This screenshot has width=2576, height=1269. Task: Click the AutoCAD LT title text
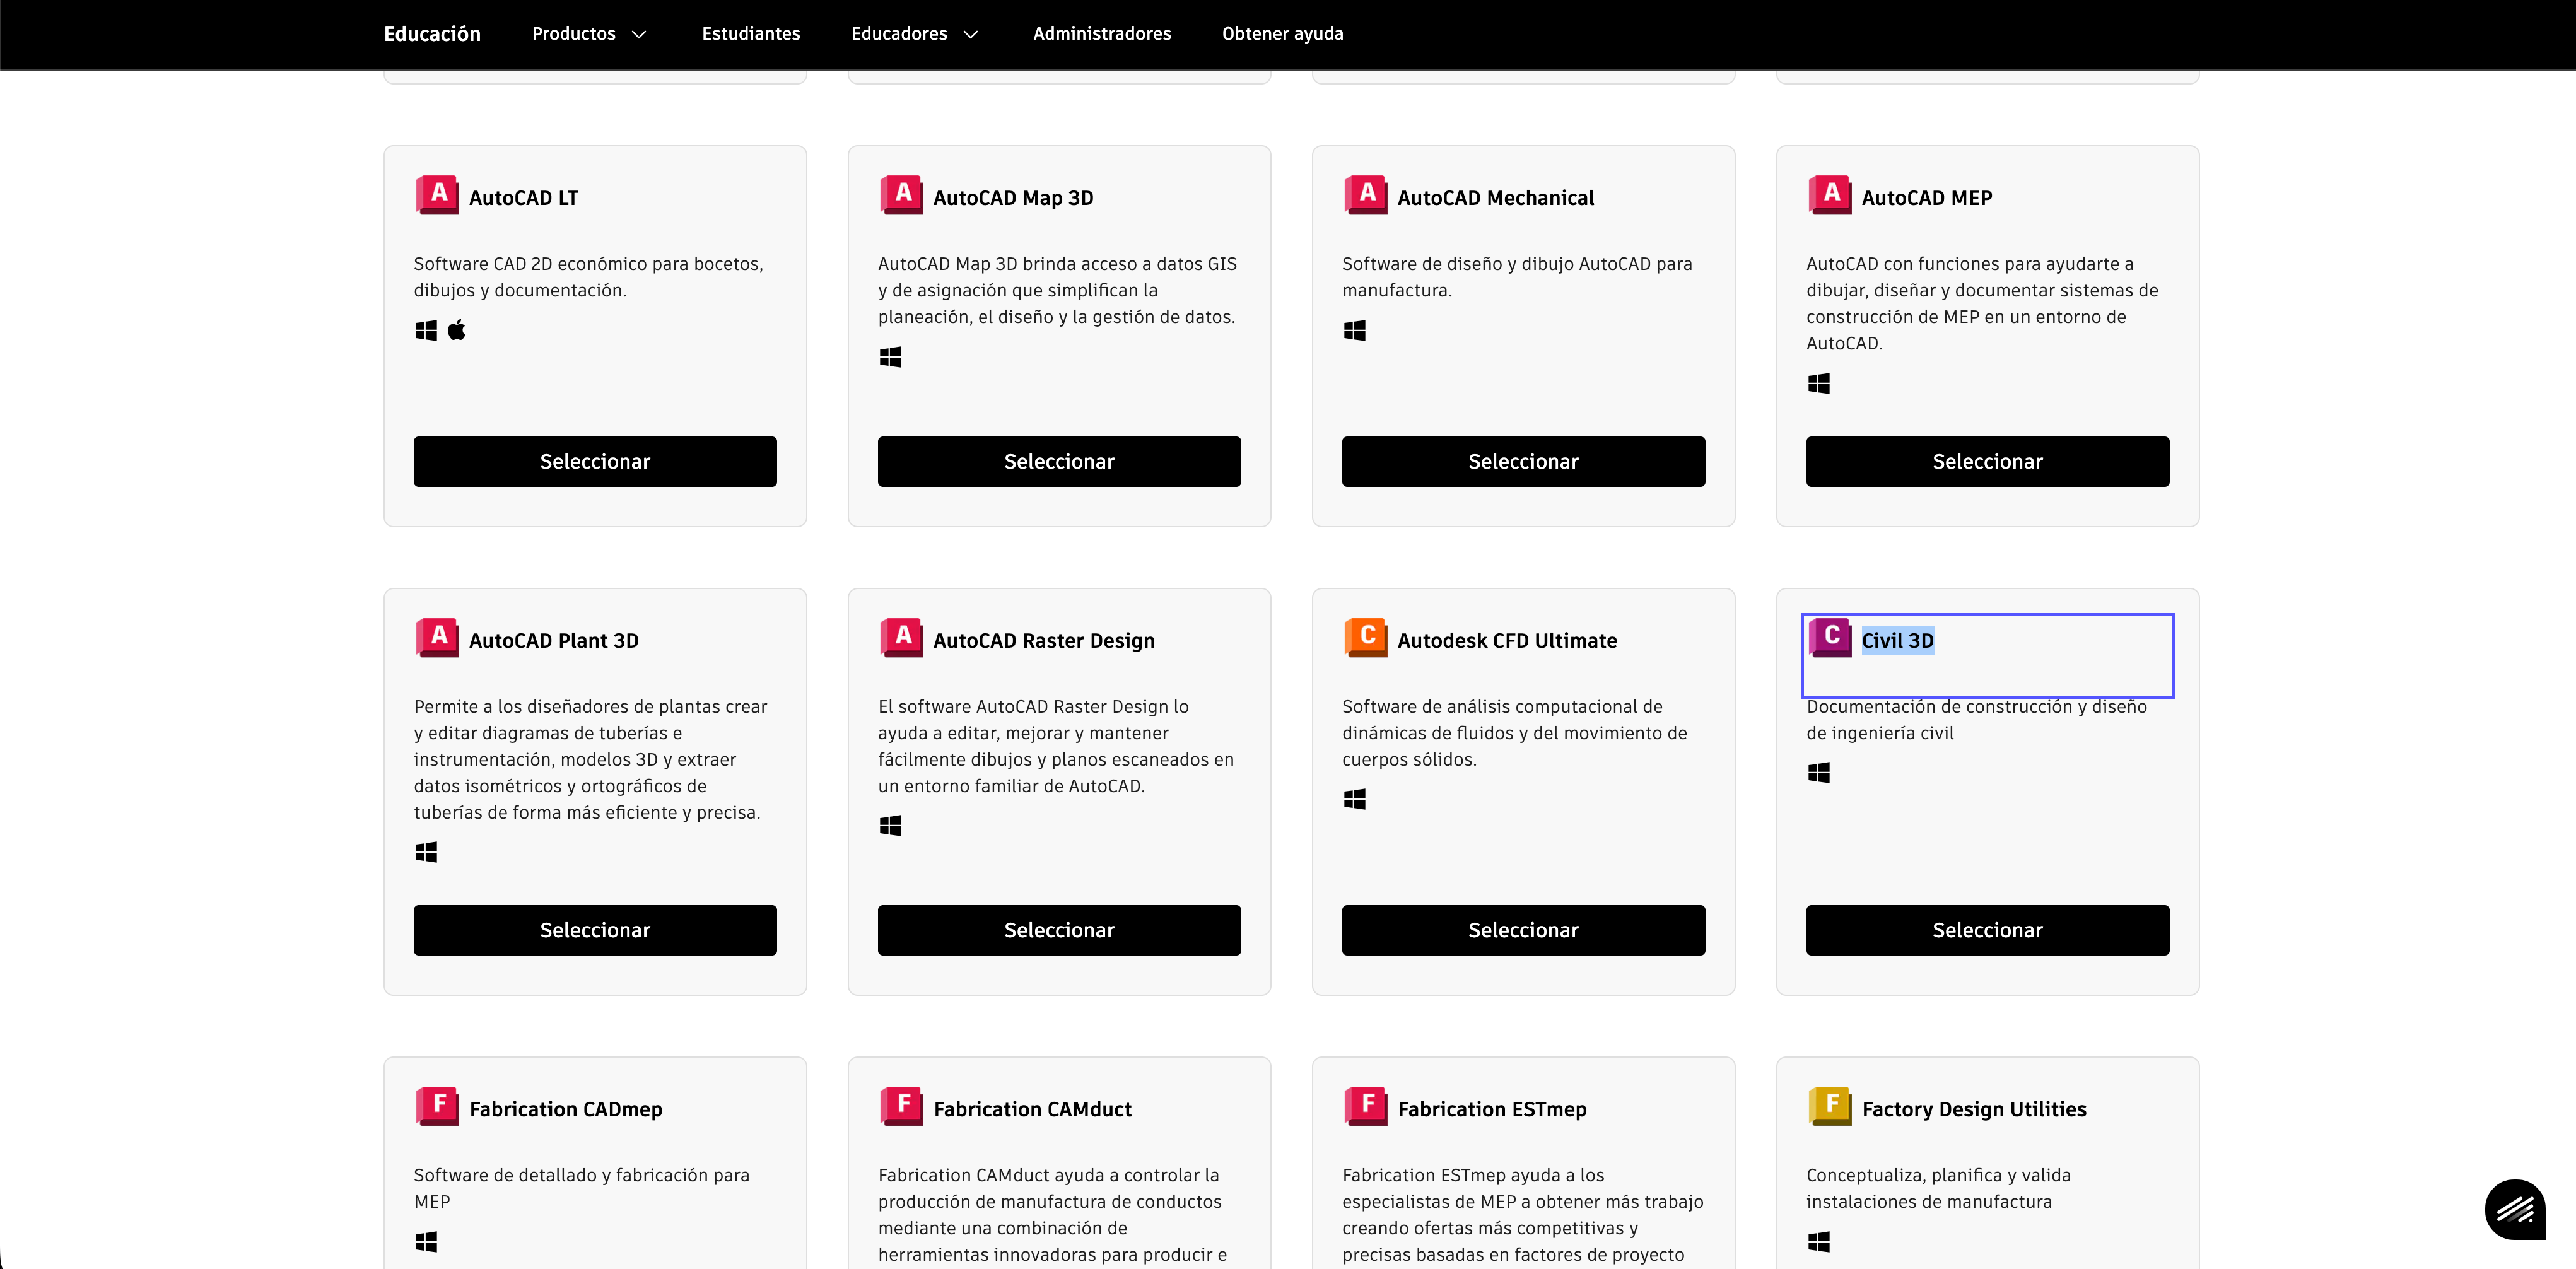point(523,198)
